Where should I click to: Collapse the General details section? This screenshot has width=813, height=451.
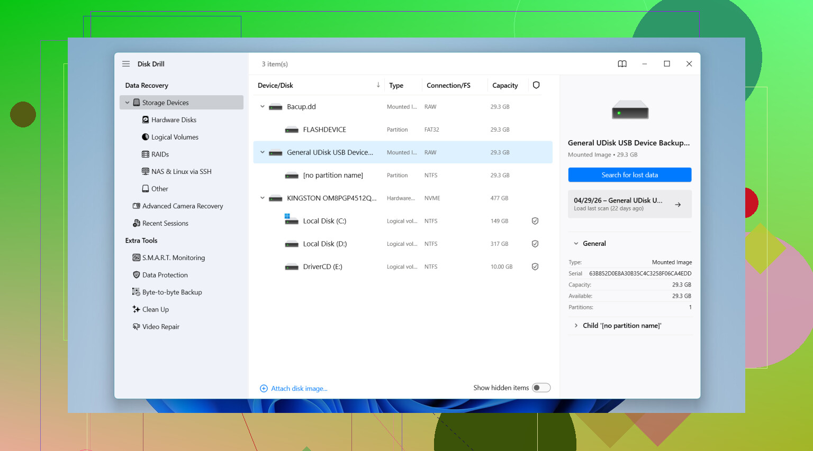pyautogui.click(x=576, y=244)
